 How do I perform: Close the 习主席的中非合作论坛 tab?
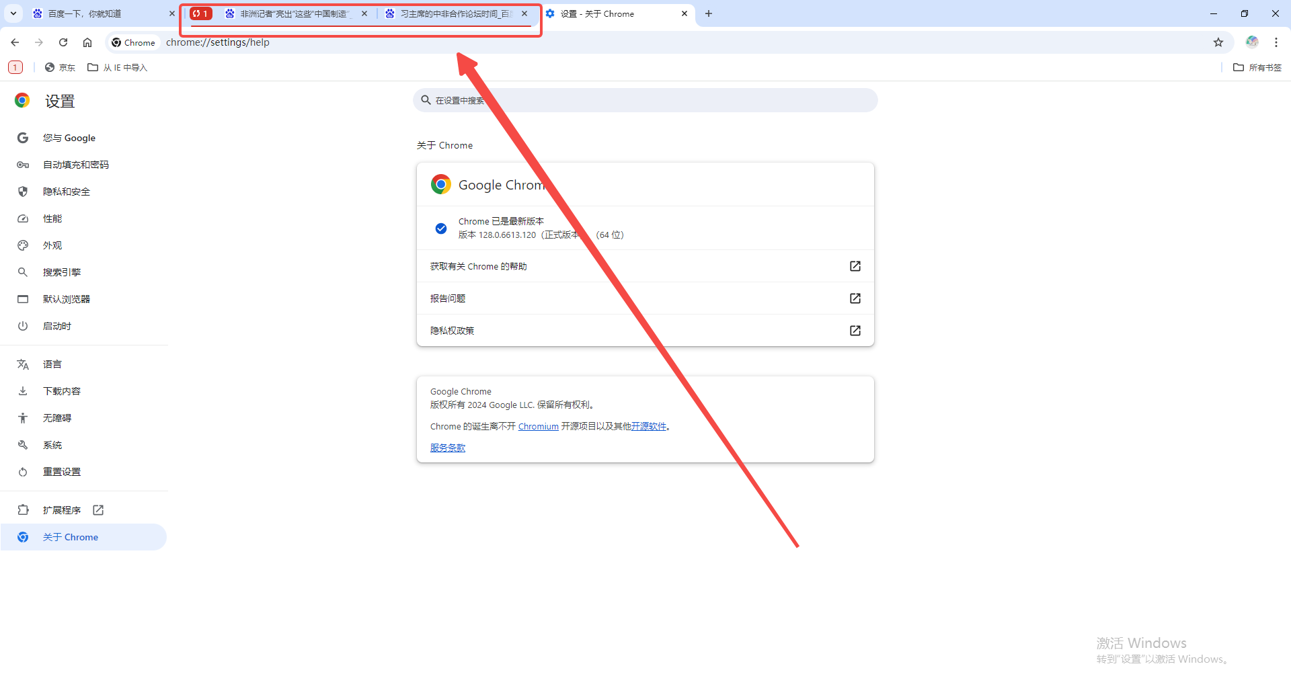coord(524,13)
